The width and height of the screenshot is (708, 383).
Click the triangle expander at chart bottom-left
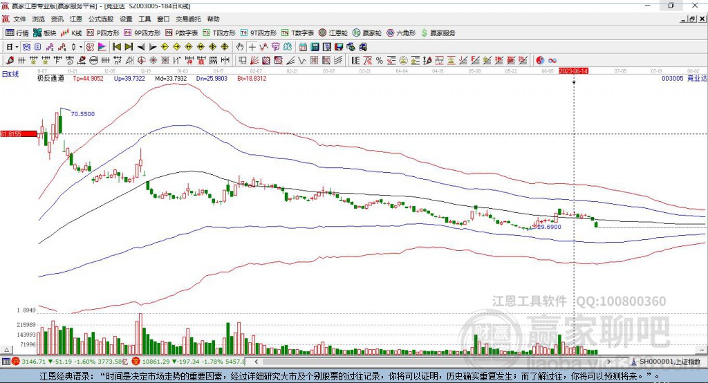[x=6, y=350]
